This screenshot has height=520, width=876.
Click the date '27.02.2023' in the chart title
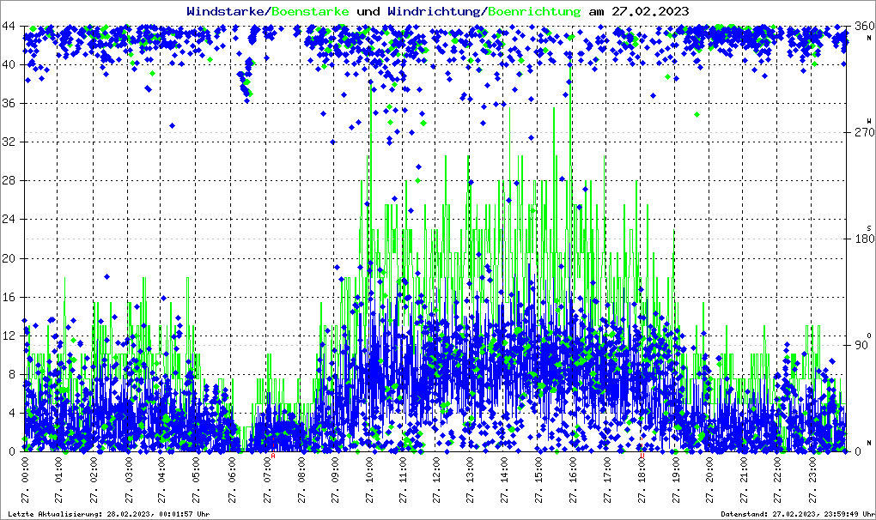(x=650, y=11)
